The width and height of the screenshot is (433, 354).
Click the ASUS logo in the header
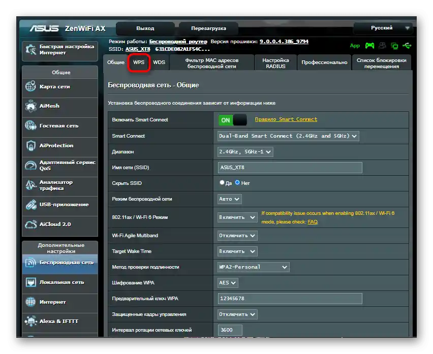[44, 28]
